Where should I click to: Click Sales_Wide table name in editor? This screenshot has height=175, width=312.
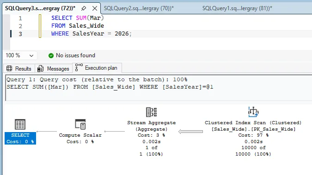click(86, 26)
